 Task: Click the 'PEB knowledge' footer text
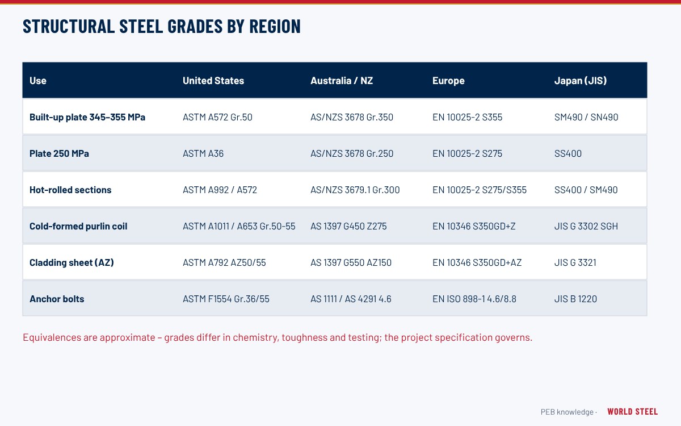(x=567, y=412)
